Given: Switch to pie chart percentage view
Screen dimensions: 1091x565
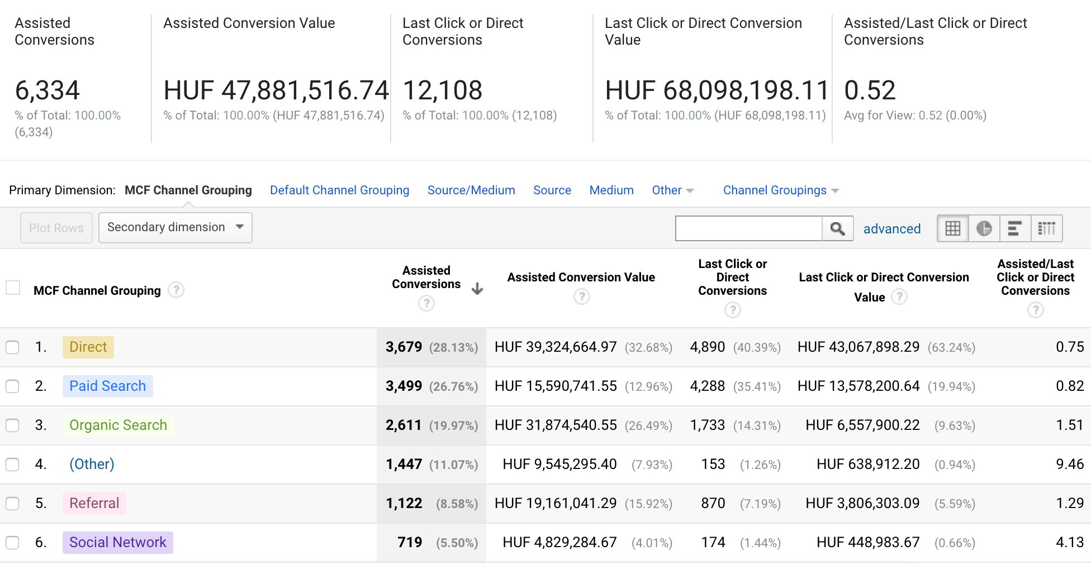Looking at the screenshot, I should click(x=984, y=228).
